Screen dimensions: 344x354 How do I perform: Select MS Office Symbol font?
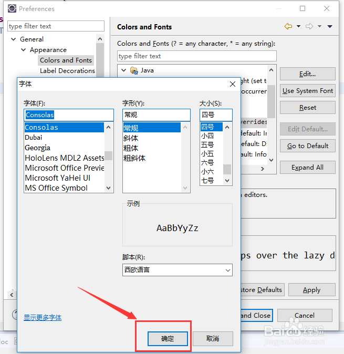64,188
